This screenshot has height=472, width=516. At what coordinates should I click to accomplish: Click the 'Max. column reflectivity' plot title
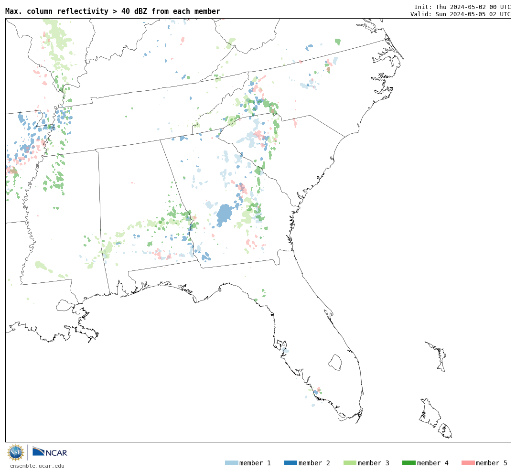(113, 11)
